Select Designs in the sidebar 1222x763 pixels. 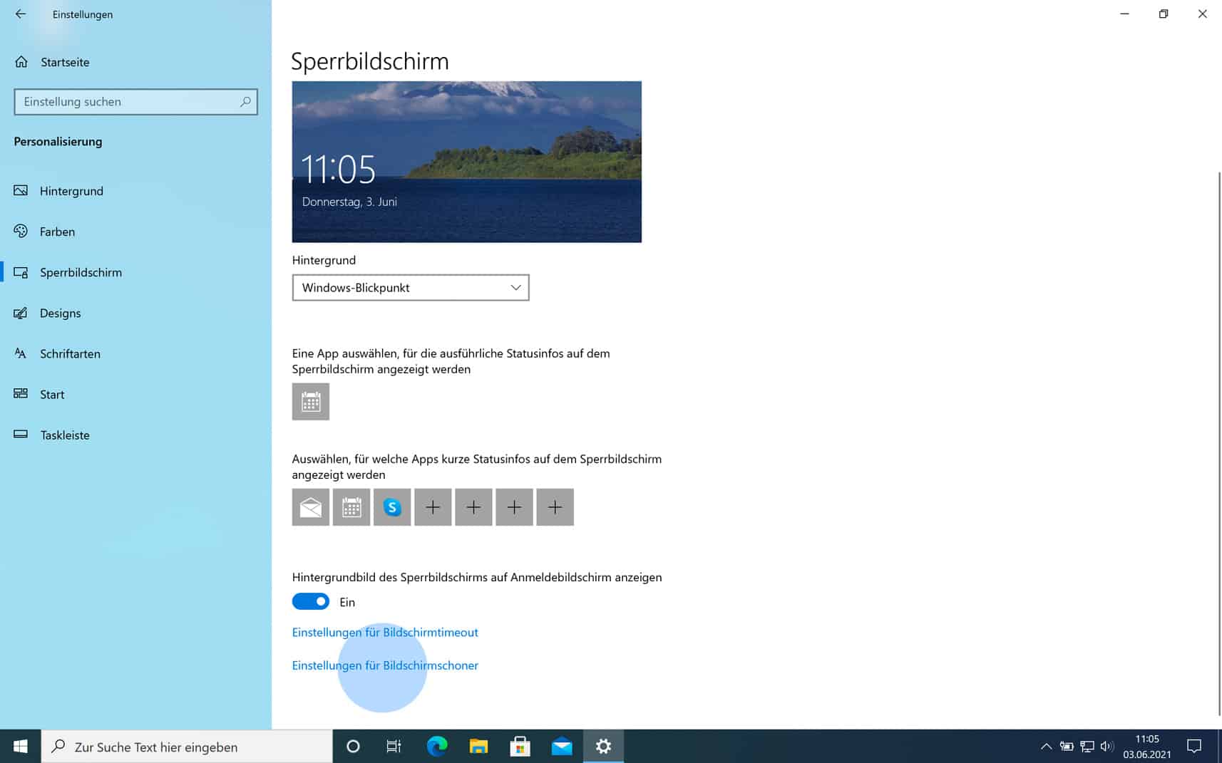[x=135, y=313]
